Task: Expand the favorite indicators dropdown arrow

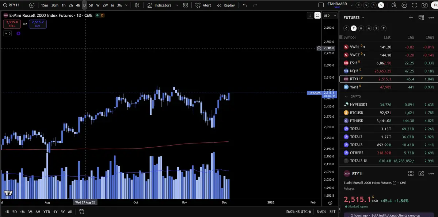Action: tap(177, 5)
